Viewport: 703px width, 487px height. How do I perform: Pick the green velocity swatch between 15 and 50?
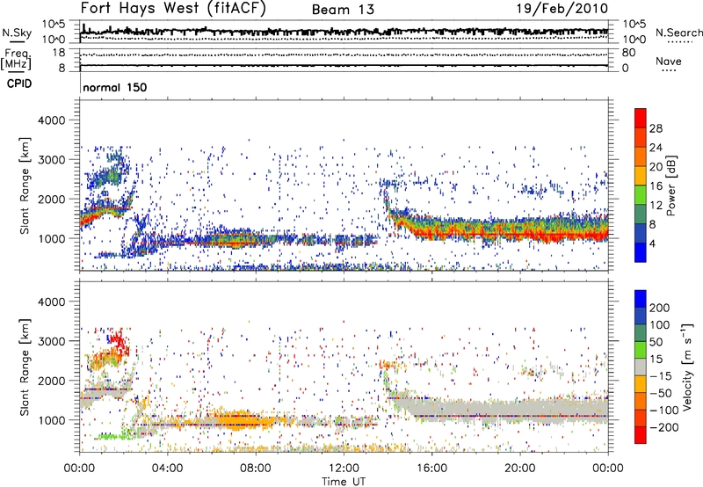[x=641, y=351]
